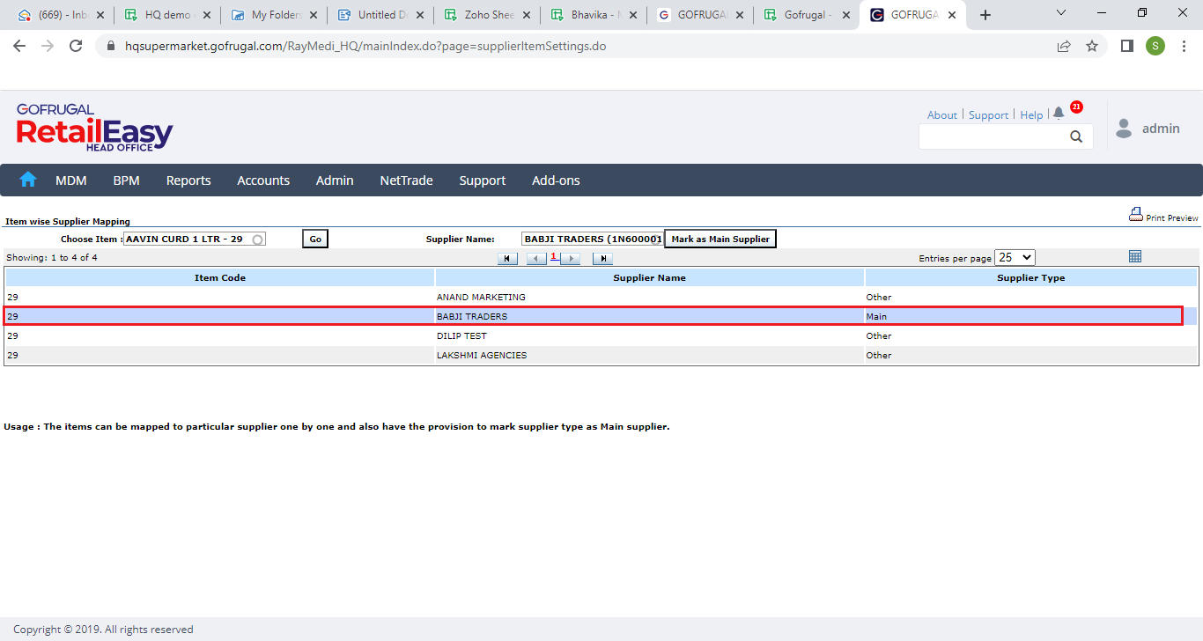Sort by Supplier Type column header
The image size is (1203, 641).
pyautogui.click(x=1030, y=278)
